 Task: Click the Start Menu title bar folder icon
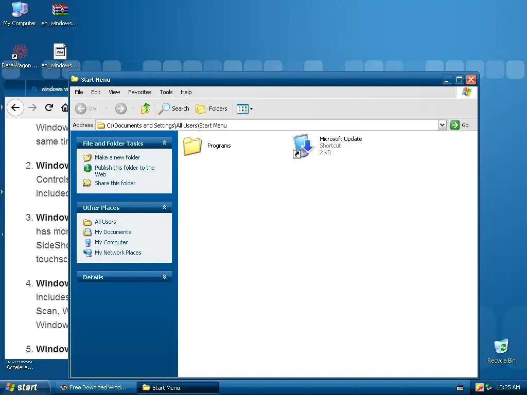[x=75, y=79]
